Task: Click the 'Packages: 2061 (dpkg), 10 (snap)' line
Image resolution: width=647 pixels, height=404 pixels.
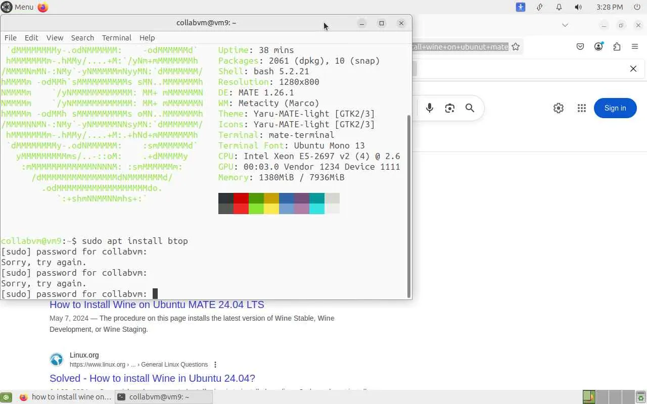Action: tap(299, 61)
